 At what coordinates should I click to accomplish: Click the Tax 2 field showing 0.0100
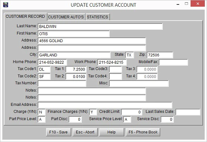pyautogui.click(x=76, y=76)
